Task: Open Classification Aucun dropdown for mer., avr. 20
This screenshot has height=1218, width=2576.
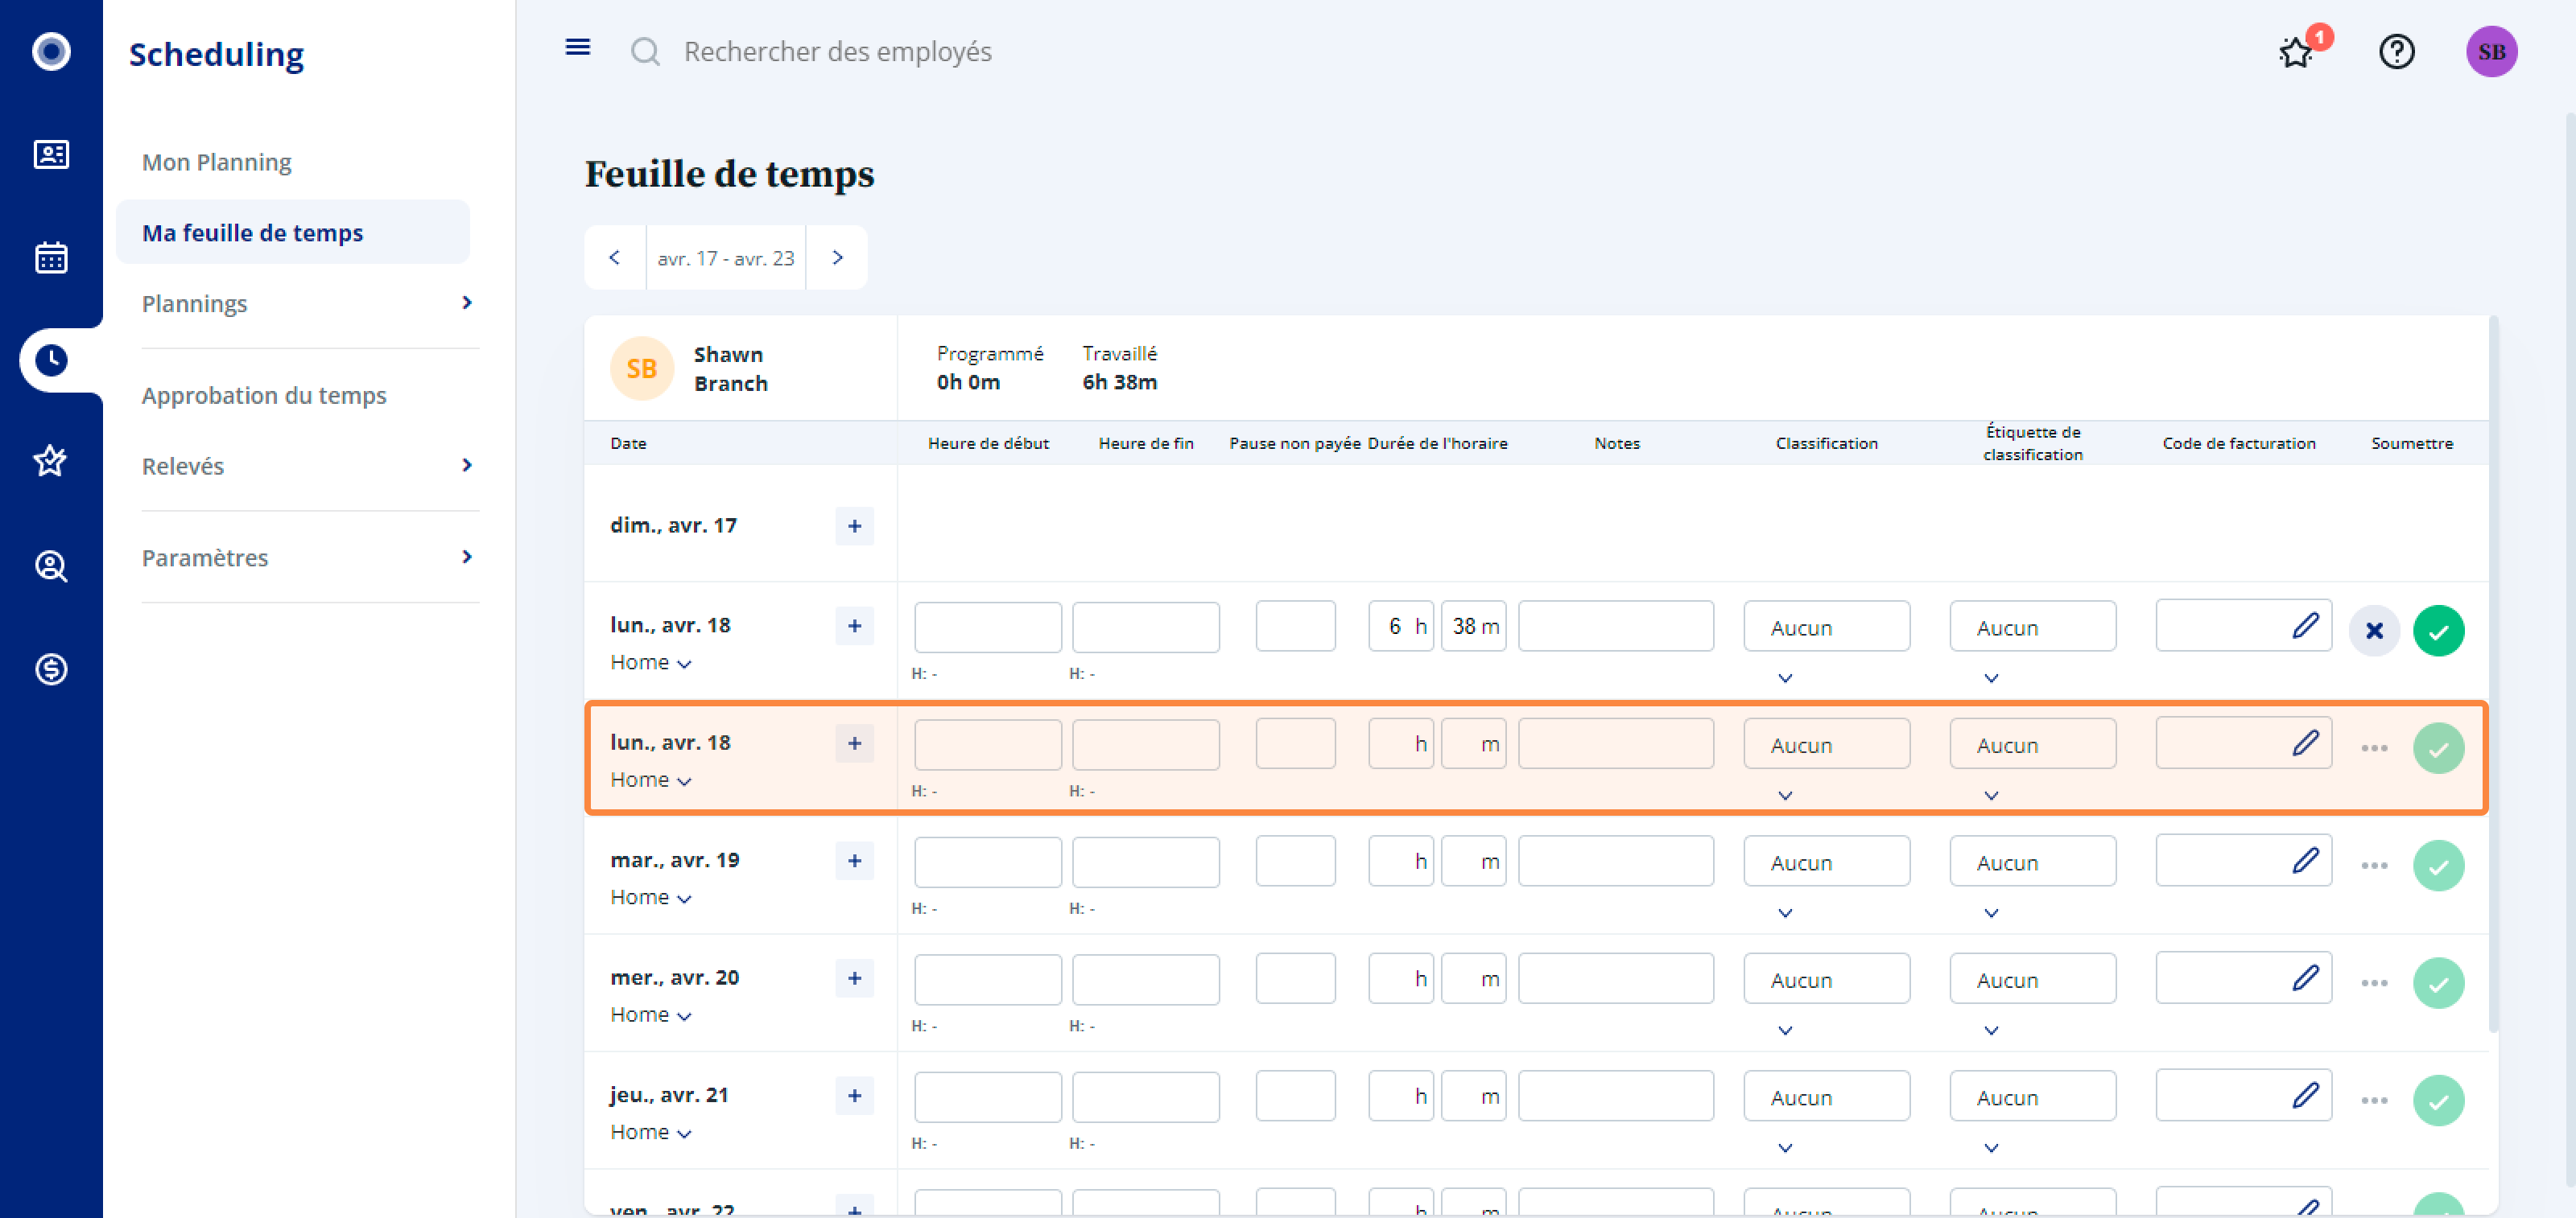Action: [1826, 979]
